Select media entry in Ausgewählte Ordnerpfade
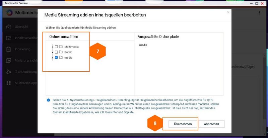Image resolution: width=268 pixels, height=138 pixels. click(143, 45)
